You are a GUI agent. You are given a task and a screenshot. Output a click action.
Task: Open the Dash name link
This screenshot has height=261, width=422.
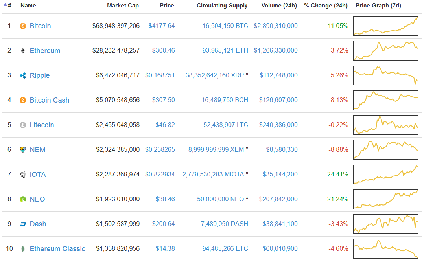pos(38,224)
